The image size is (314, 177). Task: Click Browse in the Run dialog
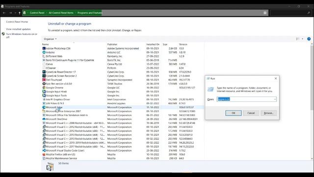[268, 113]
